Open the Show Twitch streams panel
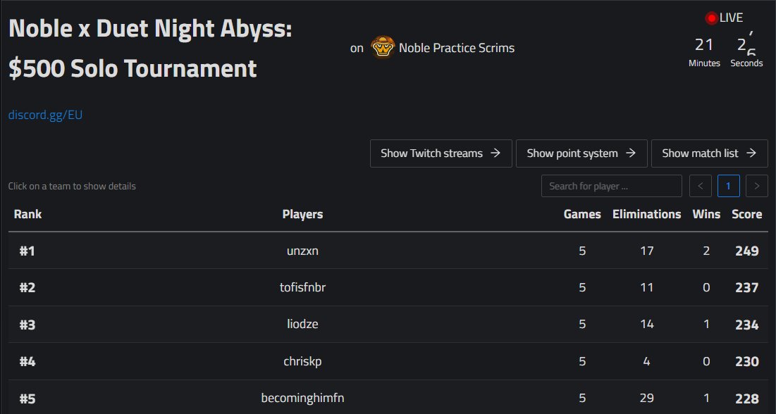 pyautogui.click(x=441, y=153)
